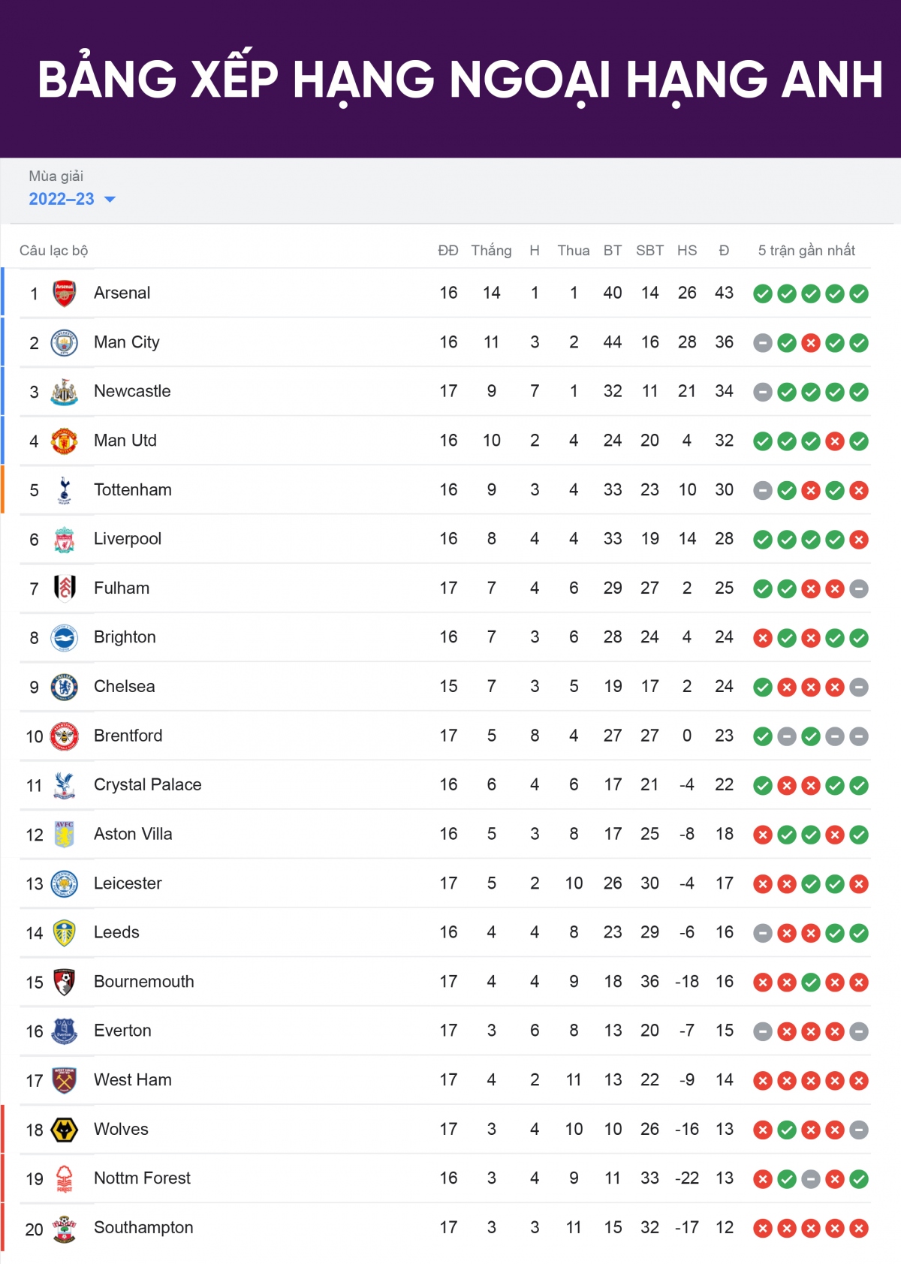The width and height of the screenshot is (901, 1264).
Task: Click the Brentford club crest
Action: tap(65, 736)
